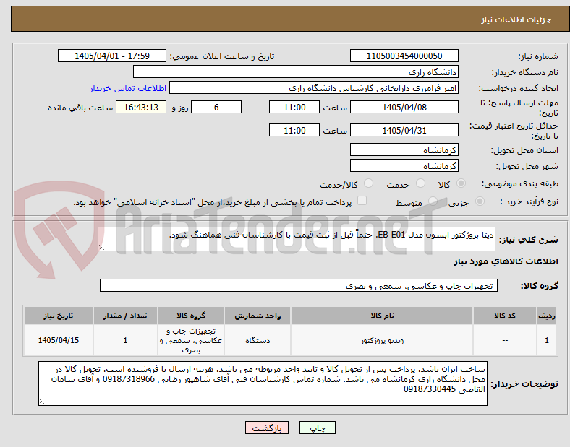Click the واحد شمارش column header
Image resolution: width=570 pixels, height=447 pixels.
[258, 316]
